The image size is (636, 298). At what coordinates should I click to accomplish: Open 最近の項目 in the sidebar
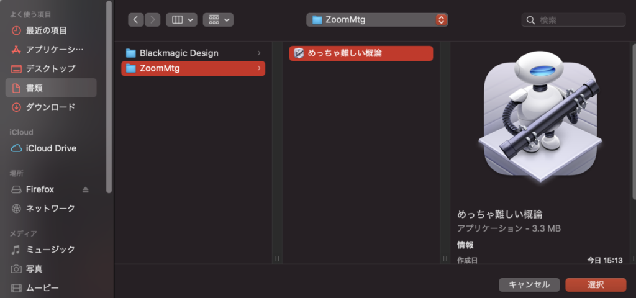[x=46, y=30]
